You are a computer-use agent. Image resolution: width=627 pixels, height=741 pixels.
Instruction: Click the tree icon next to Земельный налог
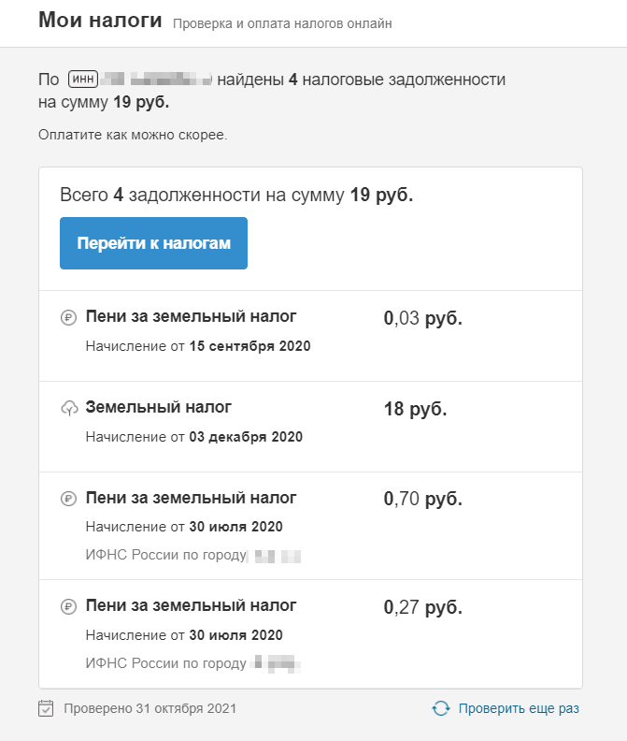tap(68, 408)
